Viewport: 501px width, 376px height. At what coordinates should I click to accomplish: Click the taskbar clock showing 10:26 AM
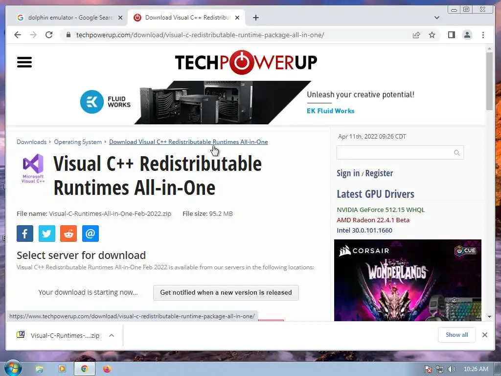tap(476, 369)
